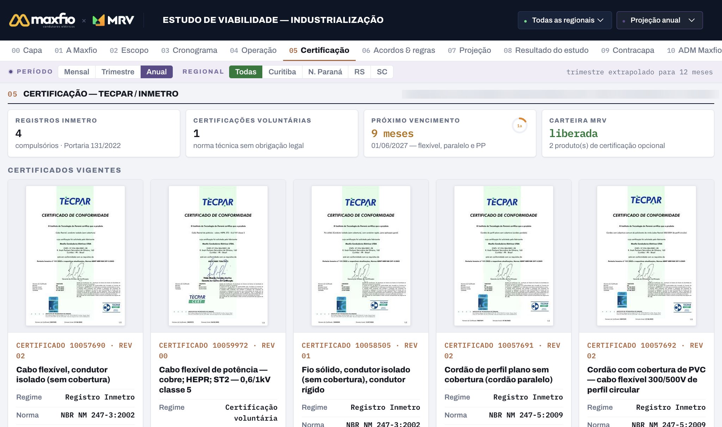This screenshot has width=722, height=427.
Task: Click the Registros Inmetro card
Action: [94, 133]
